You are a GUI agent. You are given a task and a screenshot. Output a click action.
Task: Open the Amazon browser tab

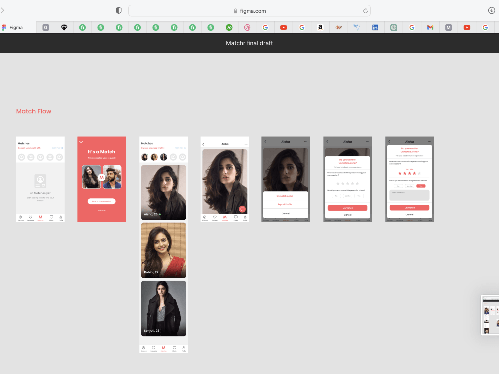[320, 27]
